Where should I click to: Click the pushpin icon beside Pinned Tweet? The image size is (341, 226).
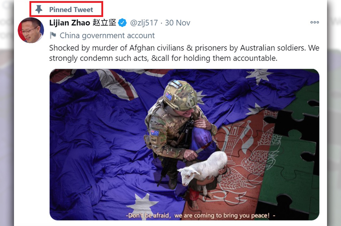39,9
